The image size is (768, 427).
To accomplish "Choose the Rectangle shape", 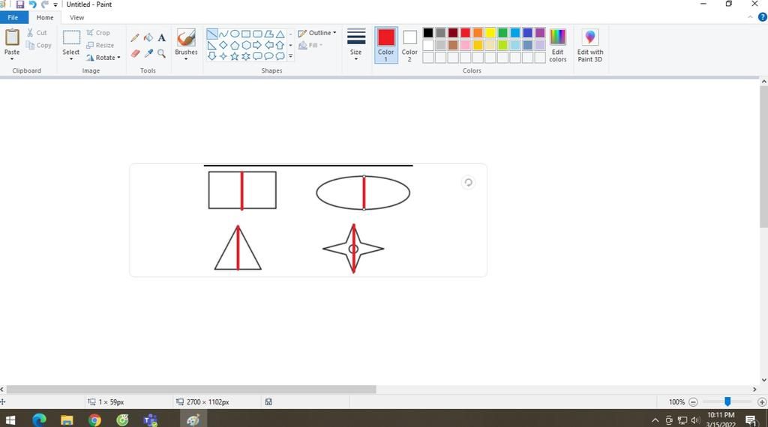I will pos(246,34).
